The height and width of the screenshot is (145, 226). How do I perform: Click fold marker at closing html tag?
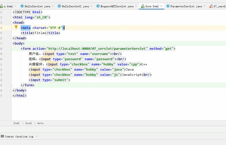[x=12, y=96]
